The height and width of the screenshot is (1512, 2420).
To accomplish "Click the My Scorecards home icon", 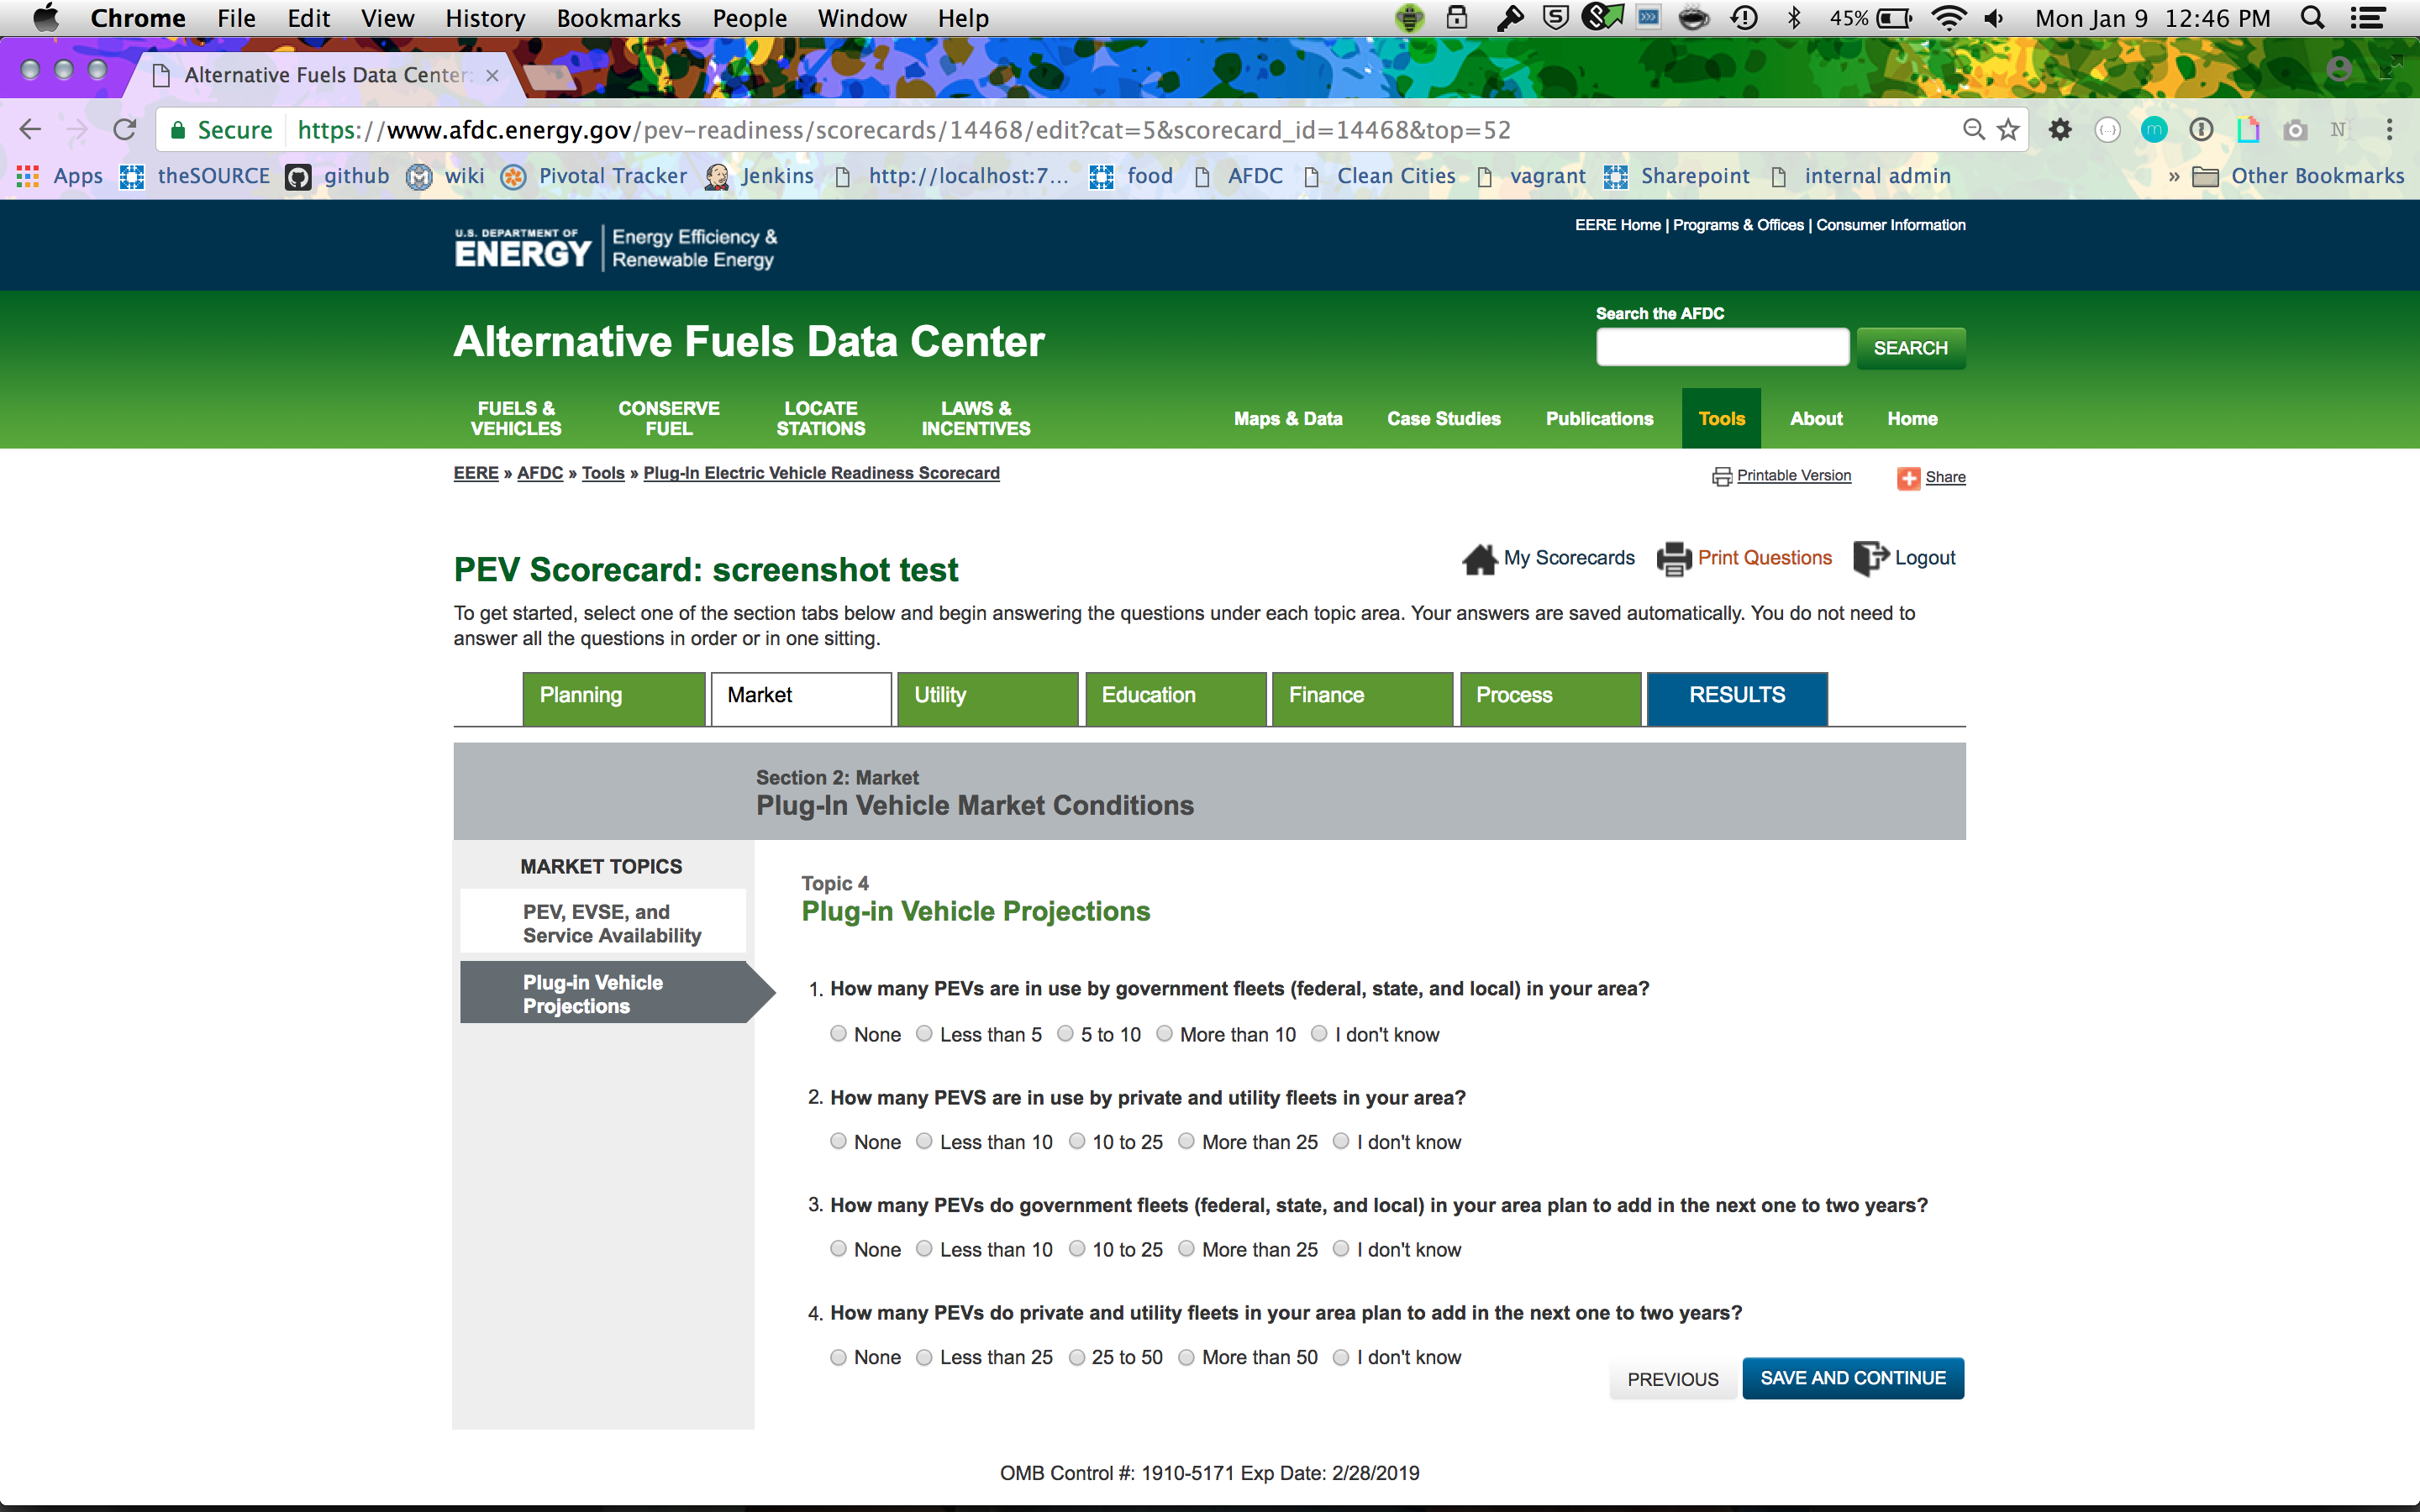I will [1479, 559].
